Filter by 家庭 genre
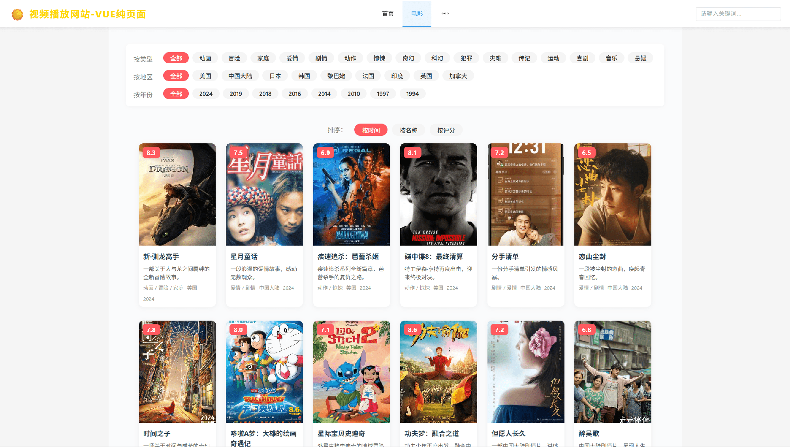 coord(263,58)
